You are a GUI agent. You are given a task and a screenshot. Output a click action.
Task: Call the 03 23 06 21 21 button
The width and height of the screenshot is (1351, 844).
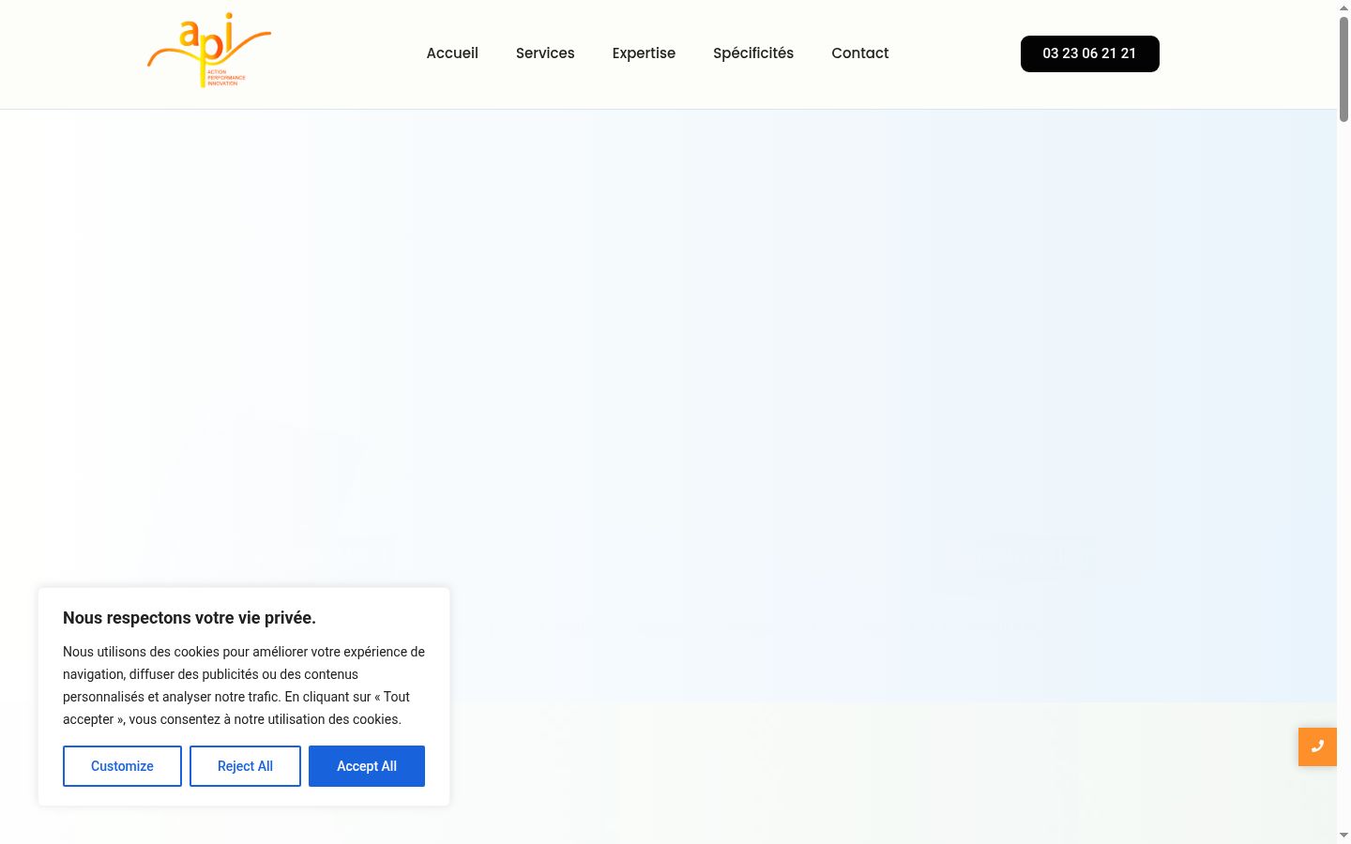click(1089, 53)
